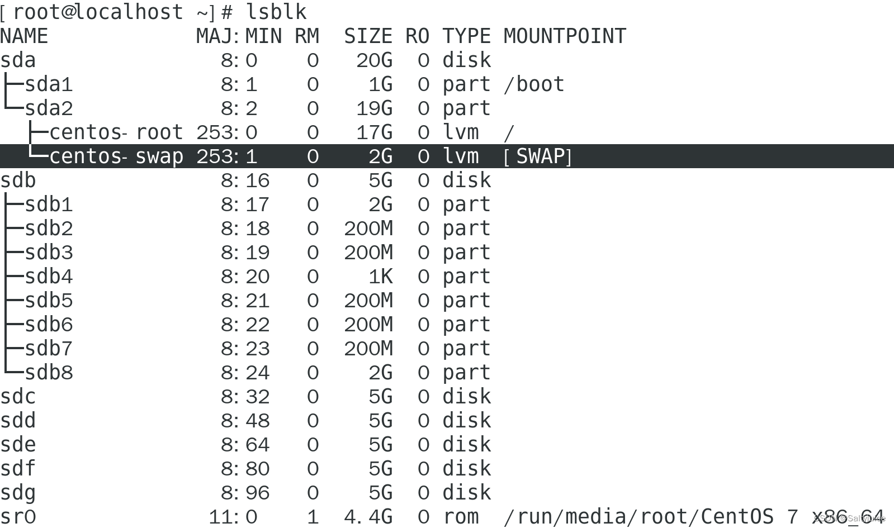The height and width of the screenshot is (528, 894).
Task: Click the root@localhost prompt text
Action: pyautogui.click(x=98, y=12)
